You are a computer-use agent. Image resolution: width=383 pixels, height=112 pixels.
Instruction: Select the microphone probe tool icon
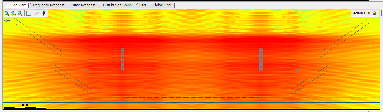[44, 13]
